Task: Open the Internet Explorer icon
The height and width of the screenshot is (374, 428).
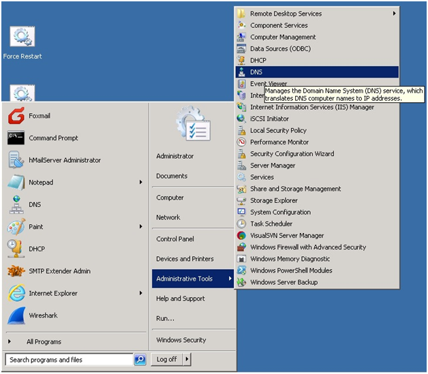Action: pyautogui.click(x=16, y=293)
